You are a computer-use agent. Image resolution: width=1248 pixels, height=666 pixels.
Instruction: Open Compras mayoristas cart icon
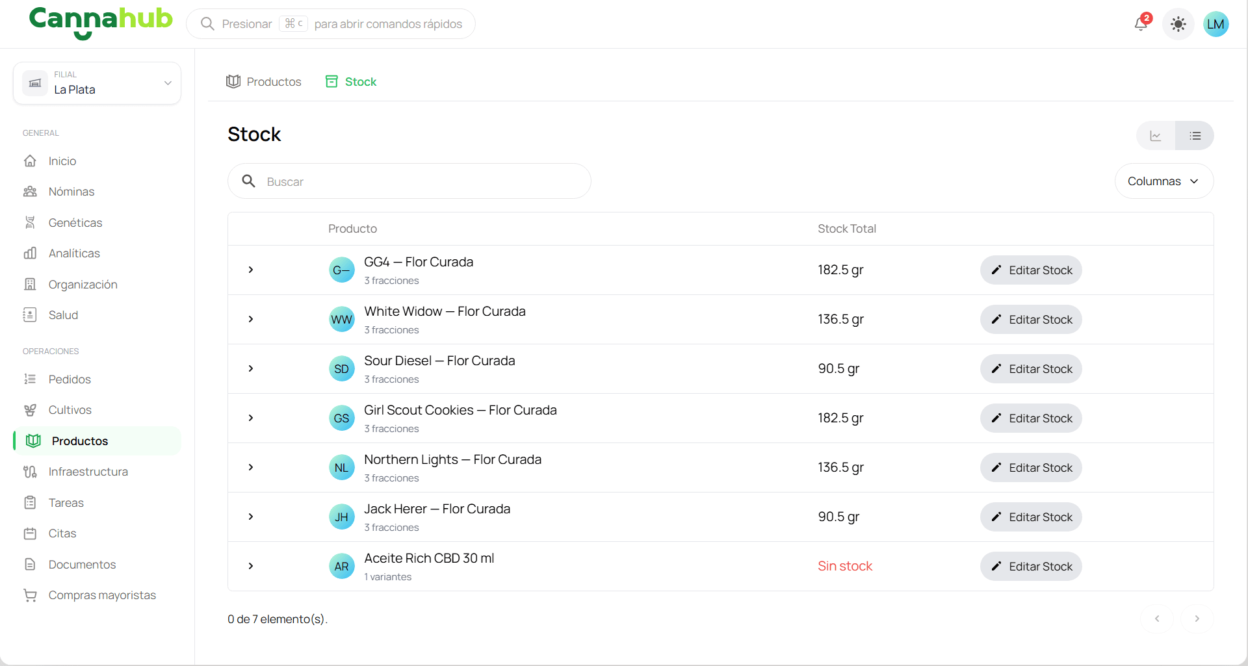(x=30, y=595)
